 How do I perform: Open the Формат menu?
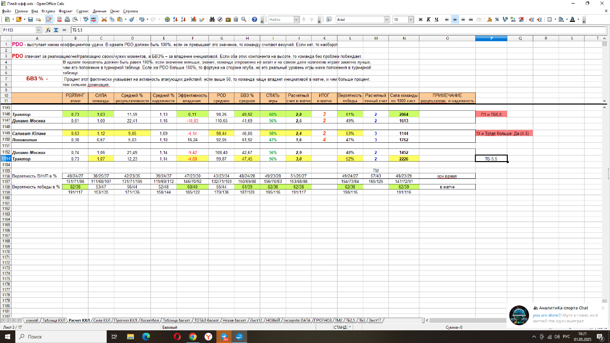tap(65, 11)
